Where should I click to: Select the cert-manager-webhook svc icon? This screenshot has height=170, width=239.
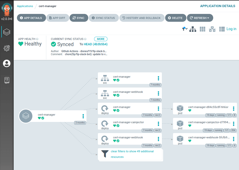click(x=105, y=93)
